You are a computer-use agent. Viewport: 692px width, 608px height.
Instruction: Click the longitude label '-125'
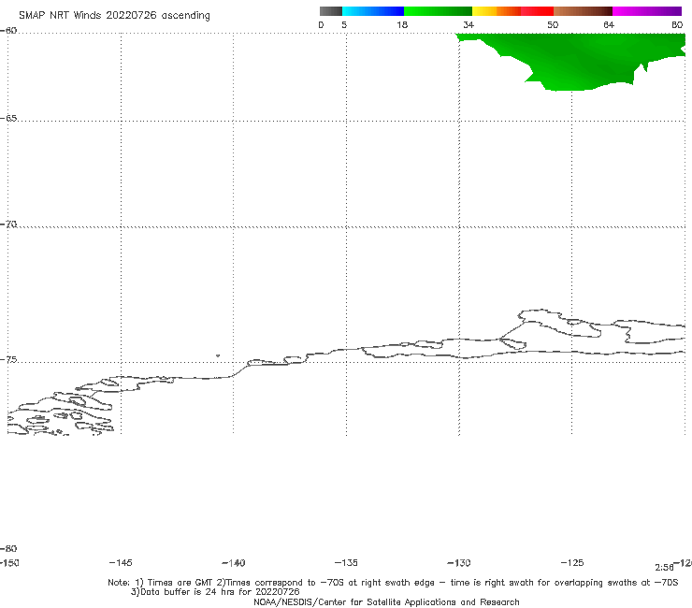[572, 562]
